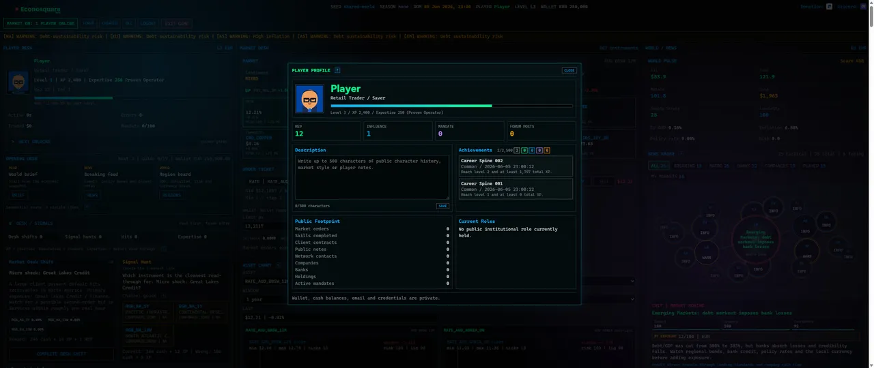Select the INFLUENCE stat card showing 1
This screenshot has height=368, width=874.
[399, 131]
